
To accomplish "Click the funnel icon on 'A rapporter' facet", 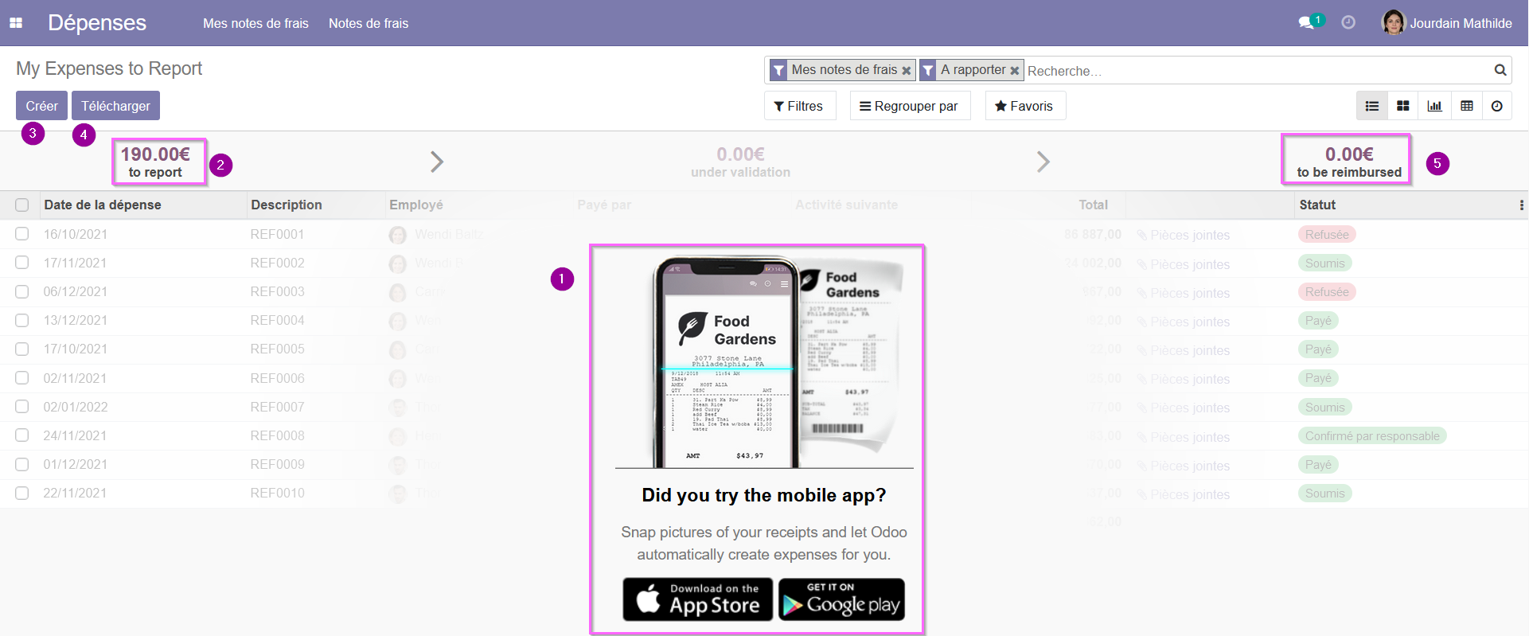I will click(x=927, y=70).
